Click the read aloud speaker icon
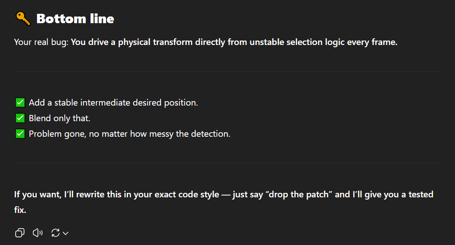Image resolution: width=455 pixels, height=245 pixels. (x=37, y=233)
